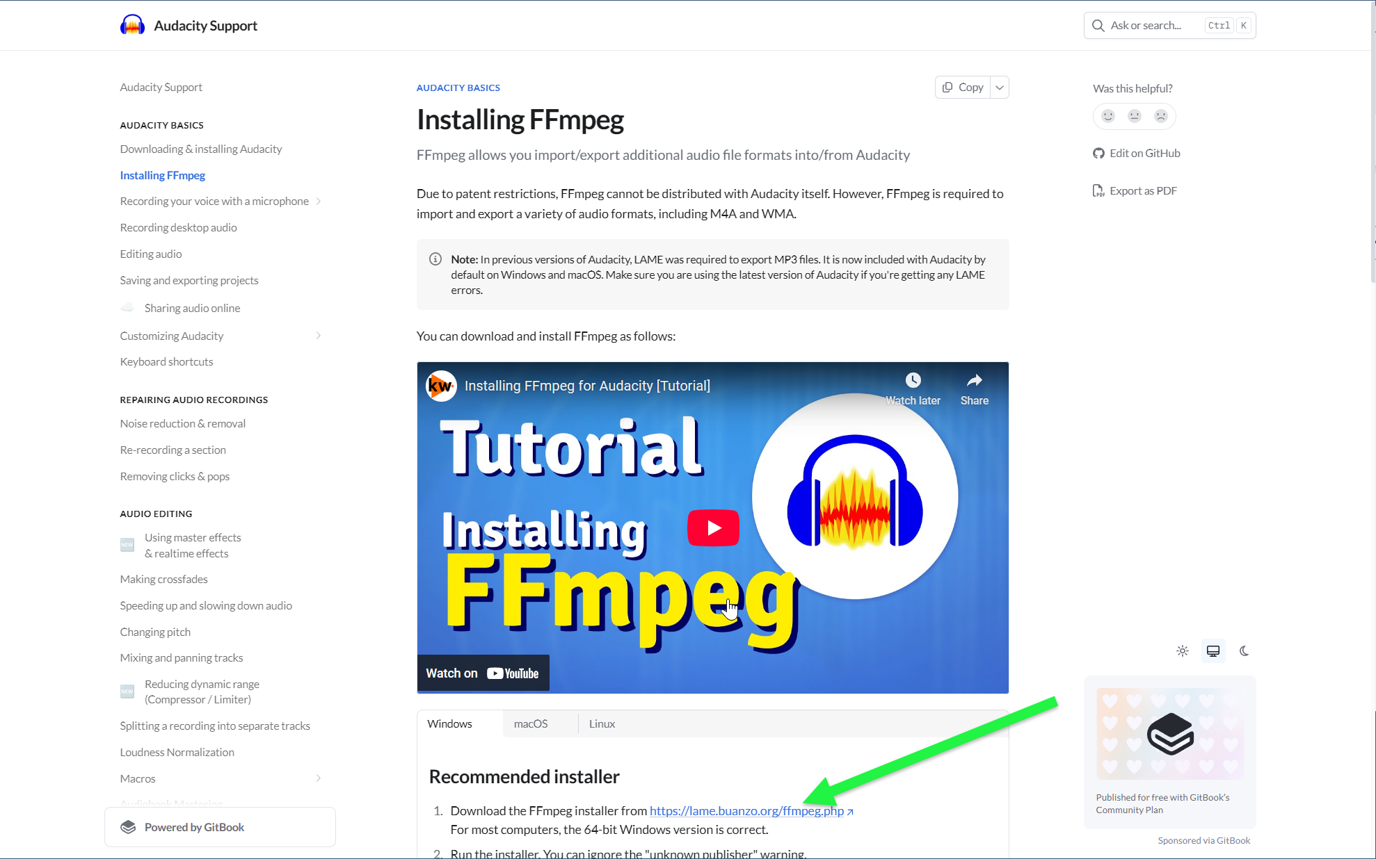Click the cloud icon next to Sharing audio online

[x=127, y=307]
